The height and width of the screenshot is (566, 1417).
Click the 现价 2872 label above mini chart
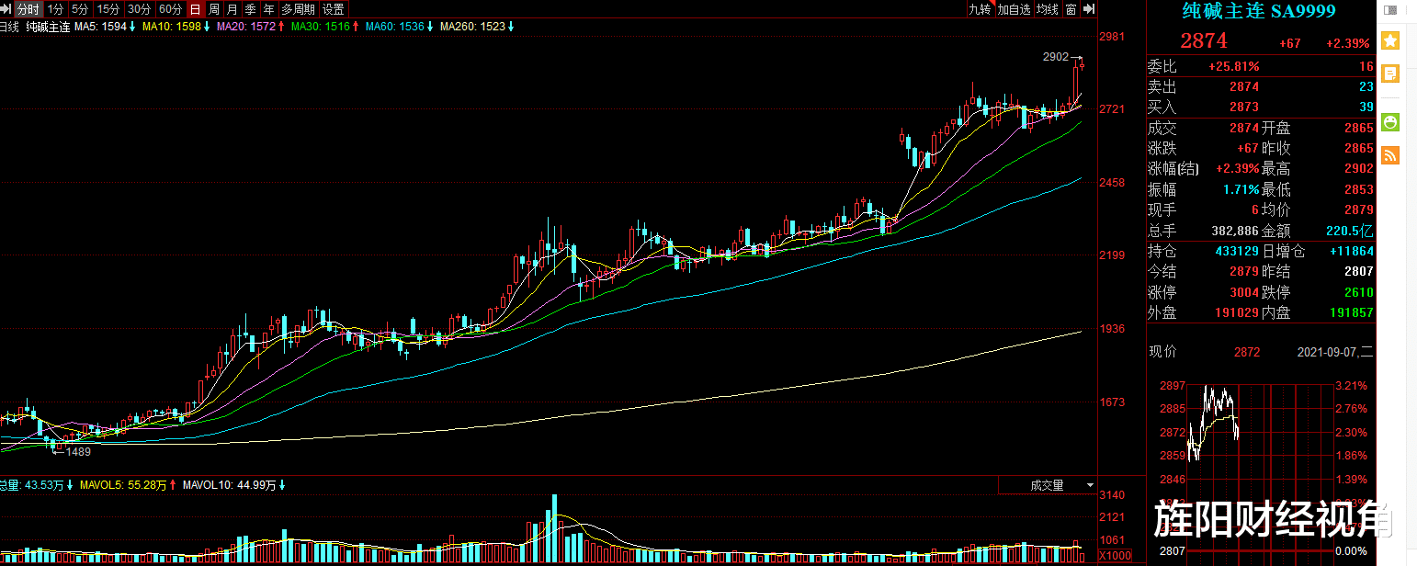pos(1204,352)
